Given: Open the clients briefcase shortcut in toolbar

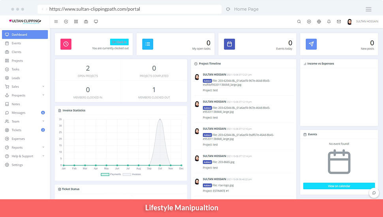Looking at the screenshot, I should click(86, 21).
